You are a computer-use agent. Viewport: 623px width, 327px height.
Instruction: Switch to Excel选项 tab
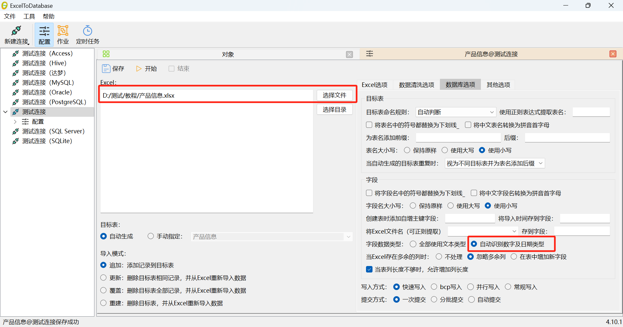[374, 85]
